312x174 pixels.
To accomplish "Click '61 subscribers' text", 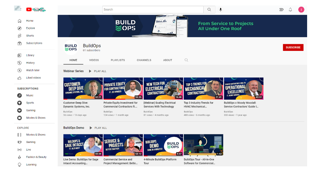I will (92, 51).
